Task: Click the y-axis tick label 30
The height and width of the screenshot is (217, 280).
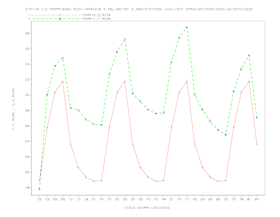Action: [x=27, y=95]
